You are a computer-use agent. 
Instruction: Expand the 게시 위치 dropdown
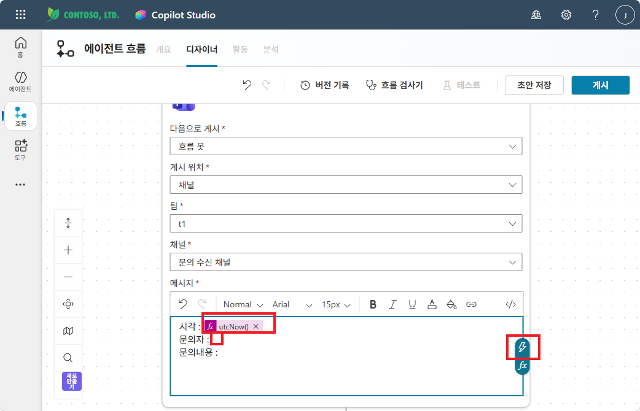[346, 185]
